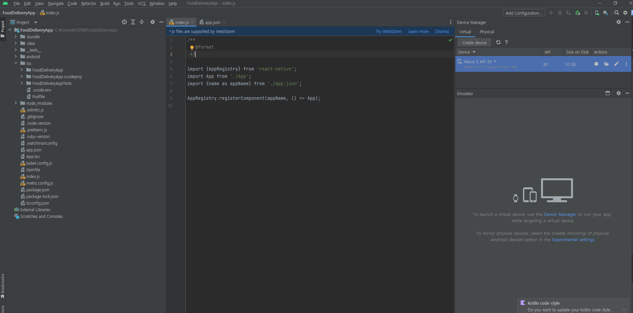Viewport: 633px width, 313px height.
Task: Open Device Manager panel gear settings
Action: click(x=619, y=22)
